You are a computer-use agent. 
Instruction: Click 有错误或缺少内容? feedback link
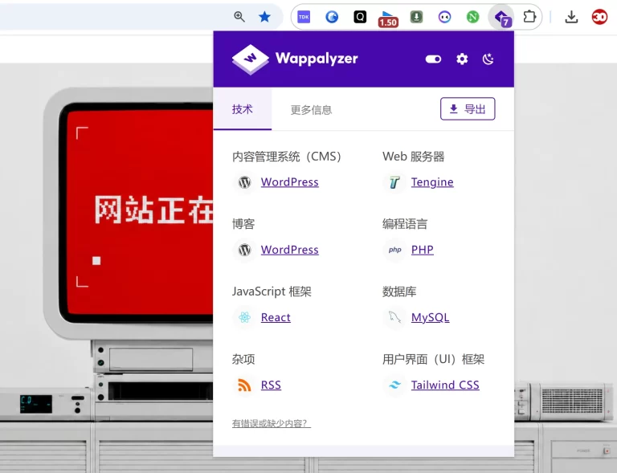tap(271, 423)
